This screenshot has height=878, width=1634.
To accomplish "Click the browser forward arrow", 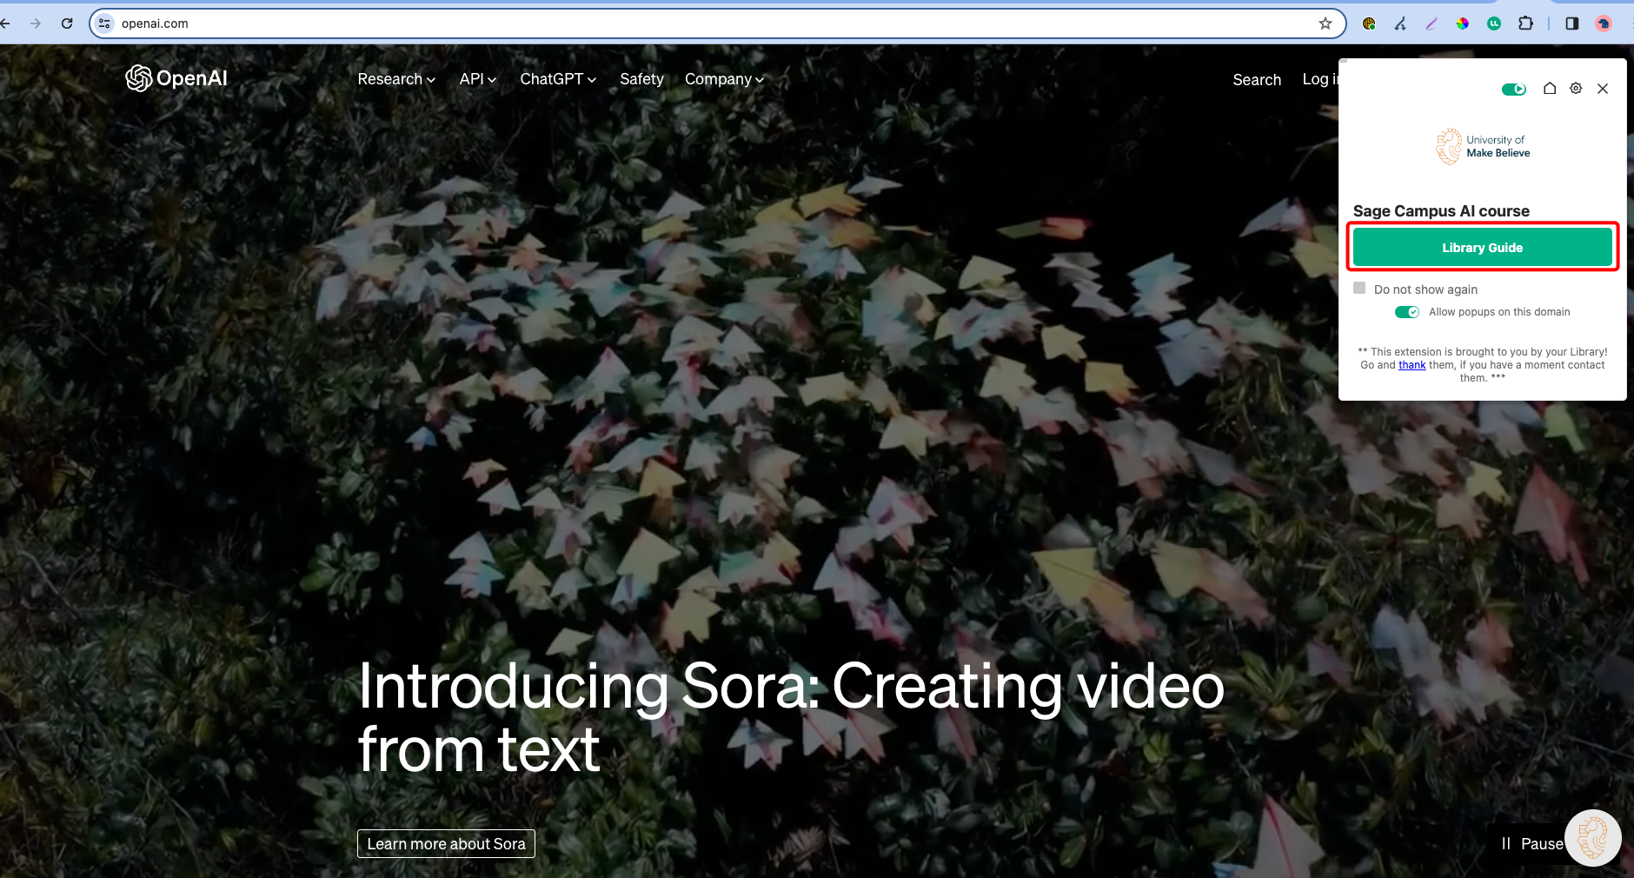I will (x=36, y=23).
